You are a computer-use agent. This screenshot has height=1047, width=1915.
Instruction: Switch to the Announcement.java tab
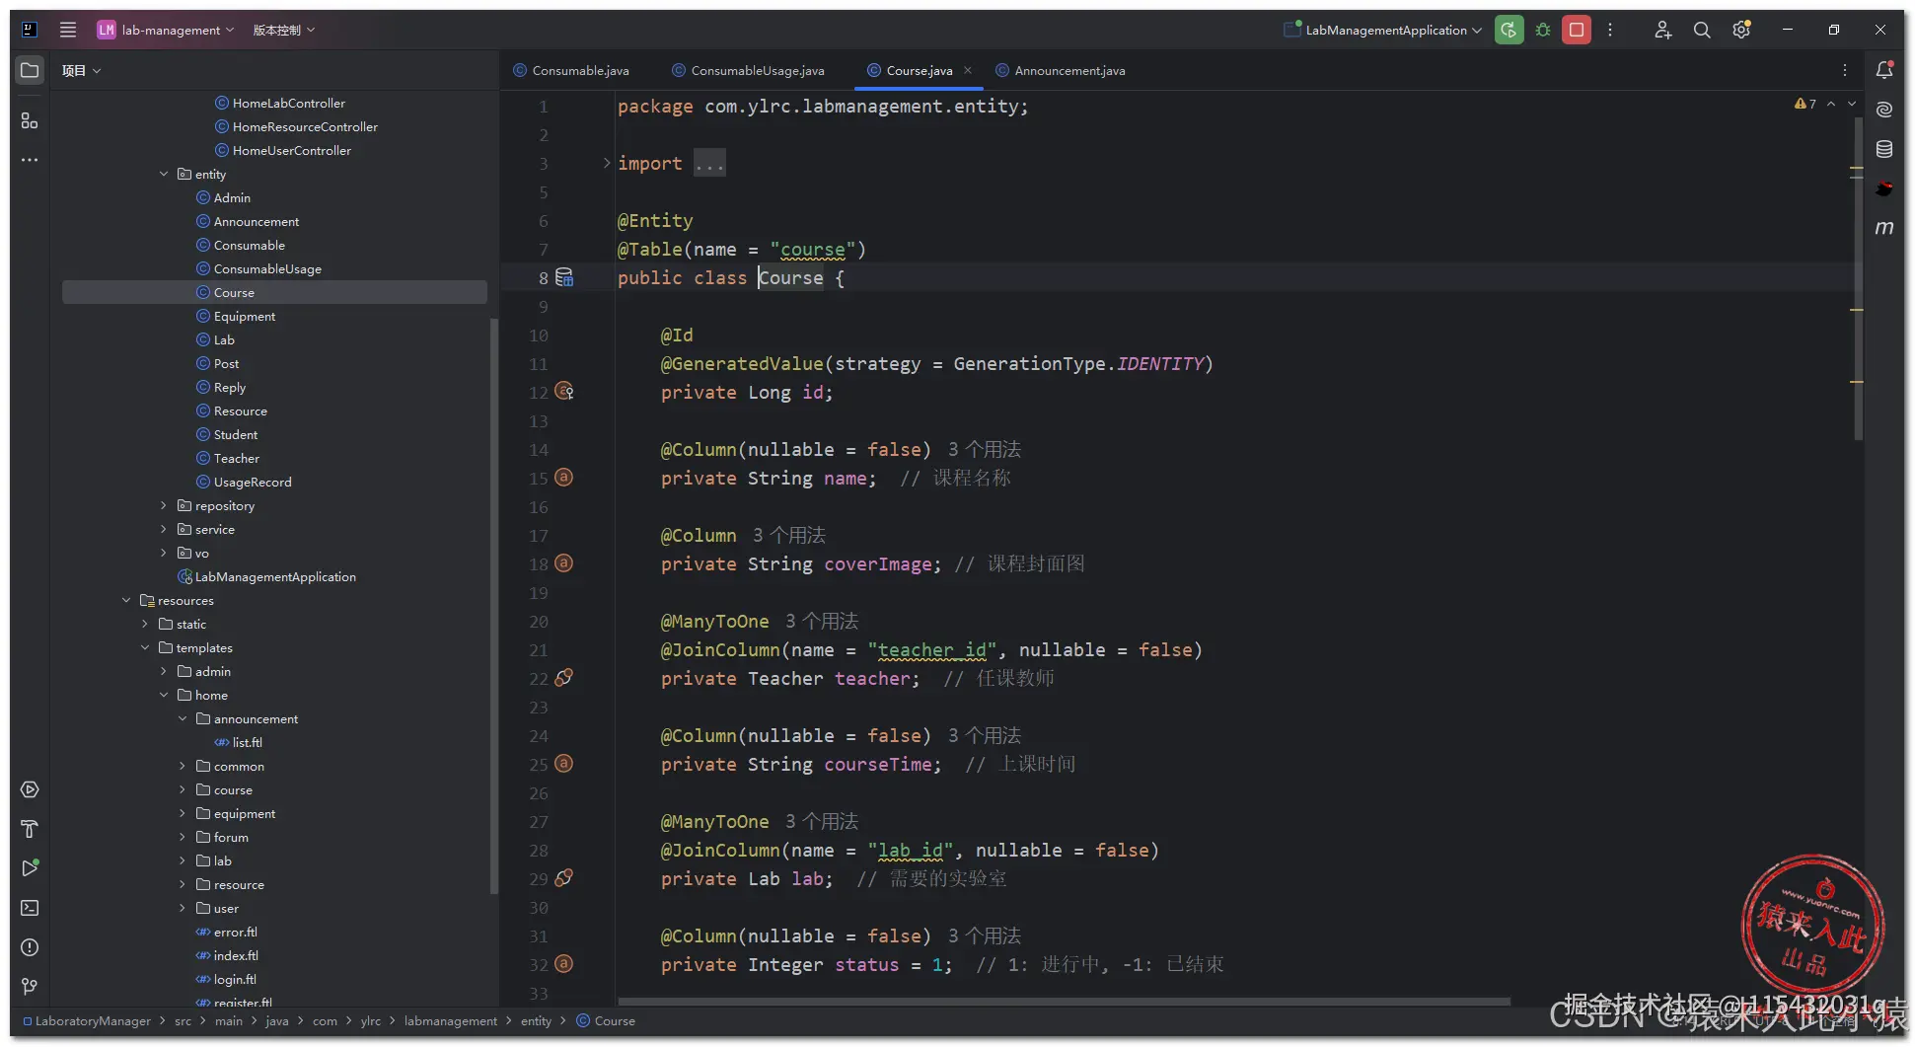(1061, 70)
